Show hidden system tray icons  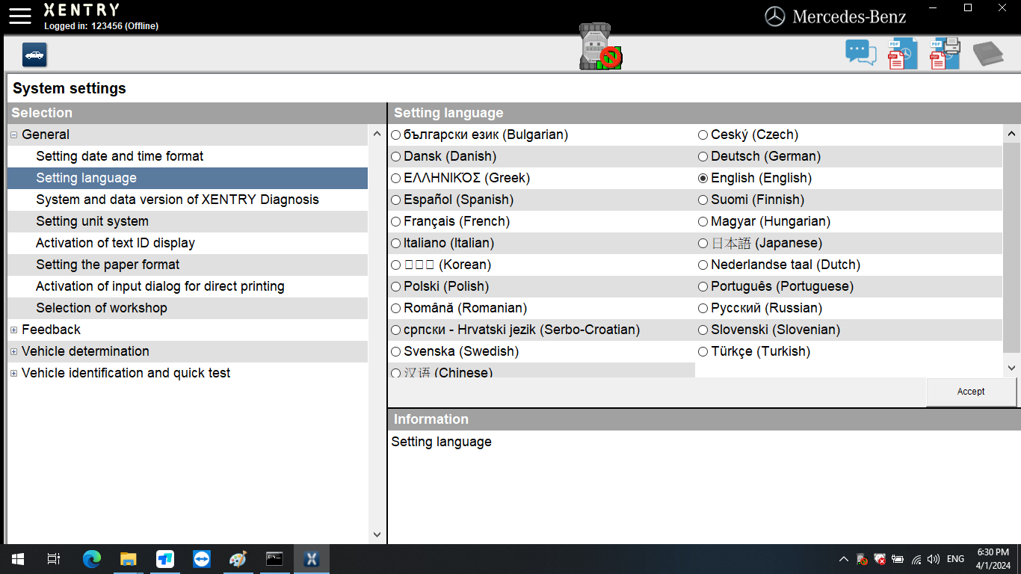point(844,559)
